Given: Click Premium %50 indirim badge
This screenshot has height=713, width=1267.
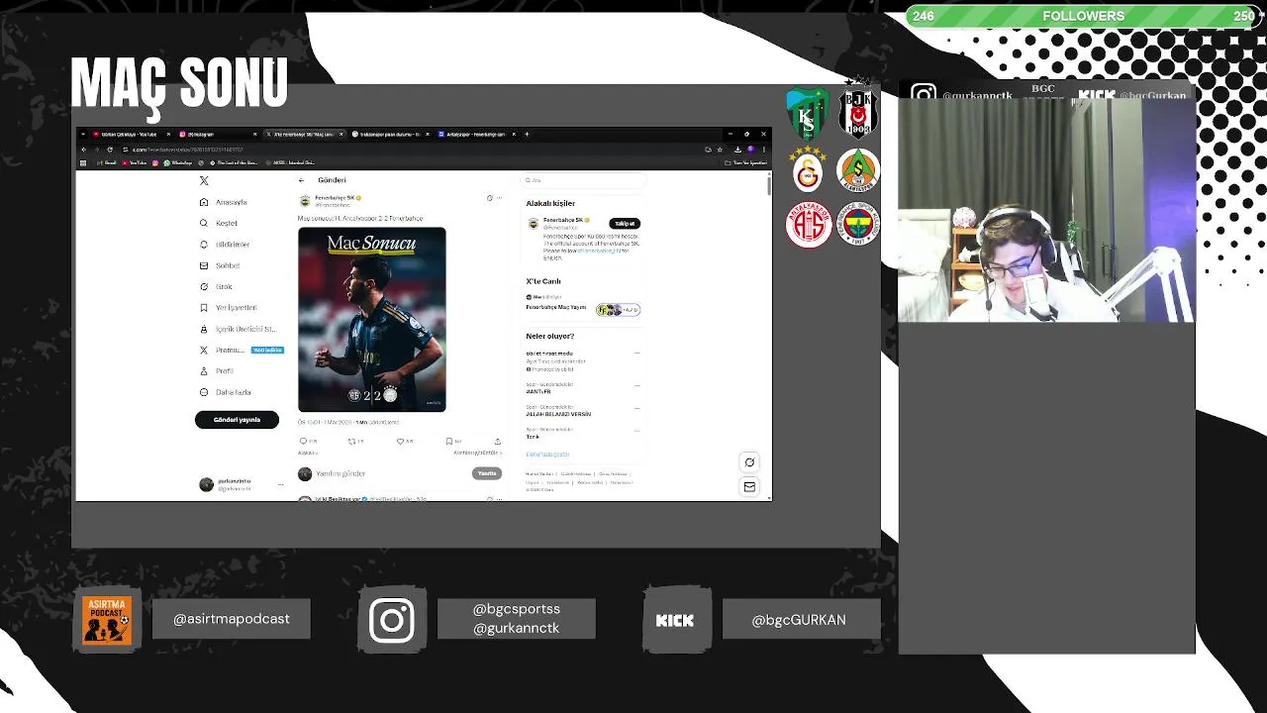Looking at the screenshot, I should point(267,350).
